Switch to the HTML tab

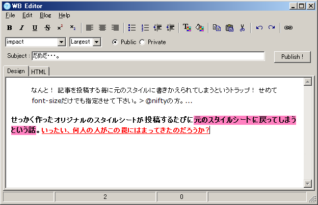pos(39,72)
